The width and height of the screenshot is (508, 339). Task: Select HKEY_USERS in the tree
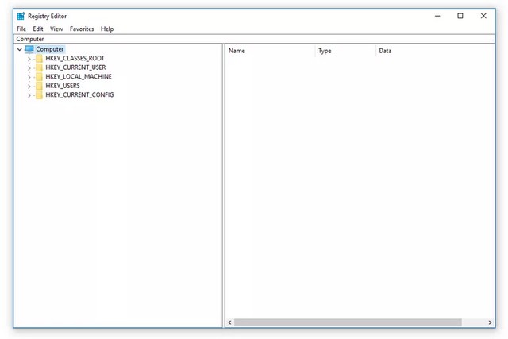pos(63,86)
